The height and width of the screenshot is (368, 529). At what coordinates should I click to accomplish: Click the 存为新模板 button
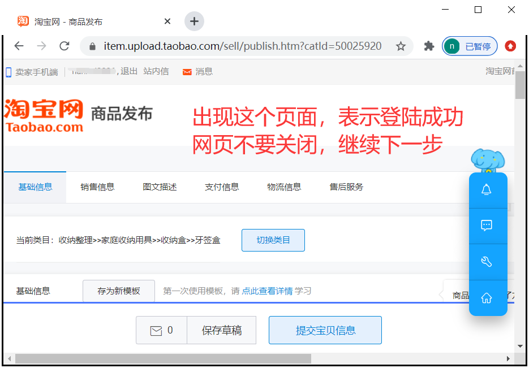coord(119,291)
